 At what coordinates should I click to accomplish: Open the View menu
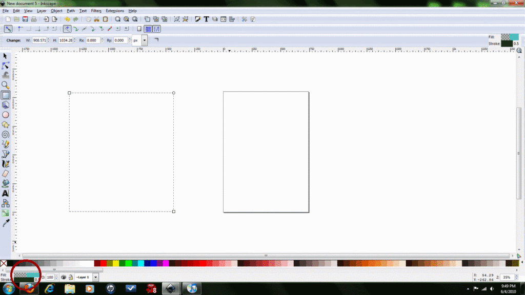click(28, 11)
